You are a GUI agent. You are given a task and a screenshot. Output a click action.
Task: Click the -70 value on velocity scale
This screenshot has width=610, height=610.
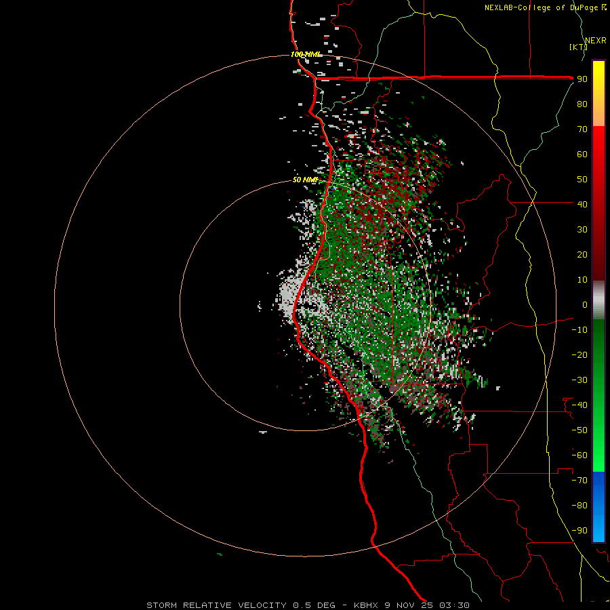point(579,481)
